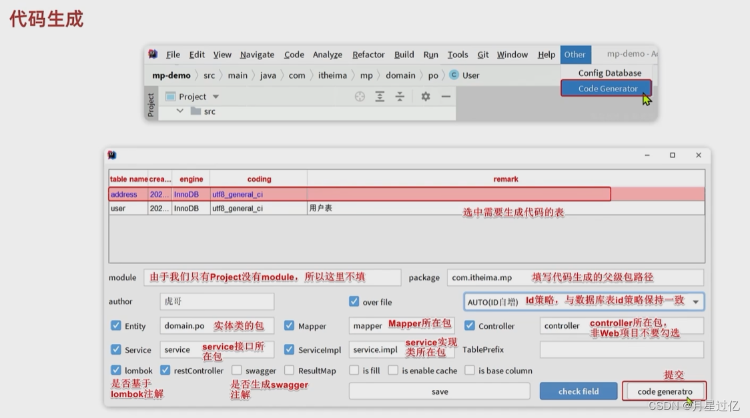Open the Build menu

pyautogui.click(x=404, y=55)
